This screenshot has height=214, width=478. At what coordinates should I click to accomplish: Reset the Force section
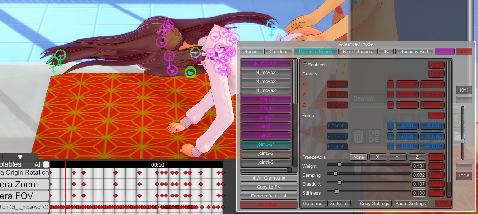(x=436, y=115)
